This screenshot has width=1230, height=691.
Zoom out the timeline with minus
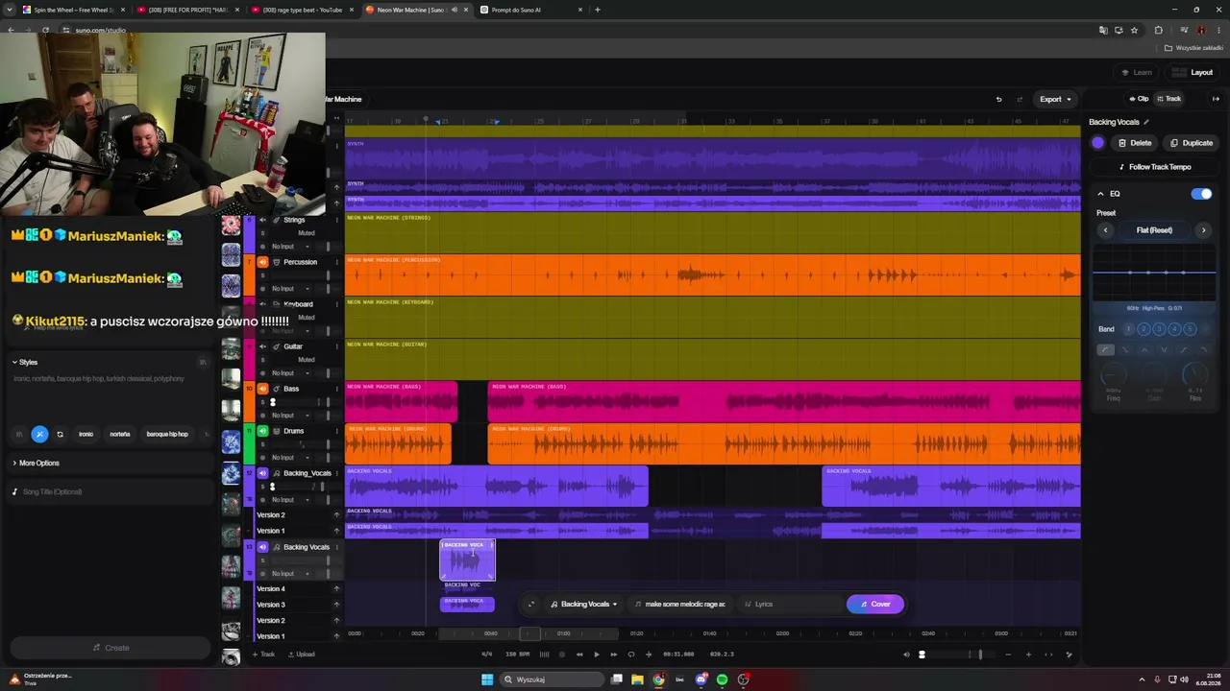click(x=1009, y=655)
